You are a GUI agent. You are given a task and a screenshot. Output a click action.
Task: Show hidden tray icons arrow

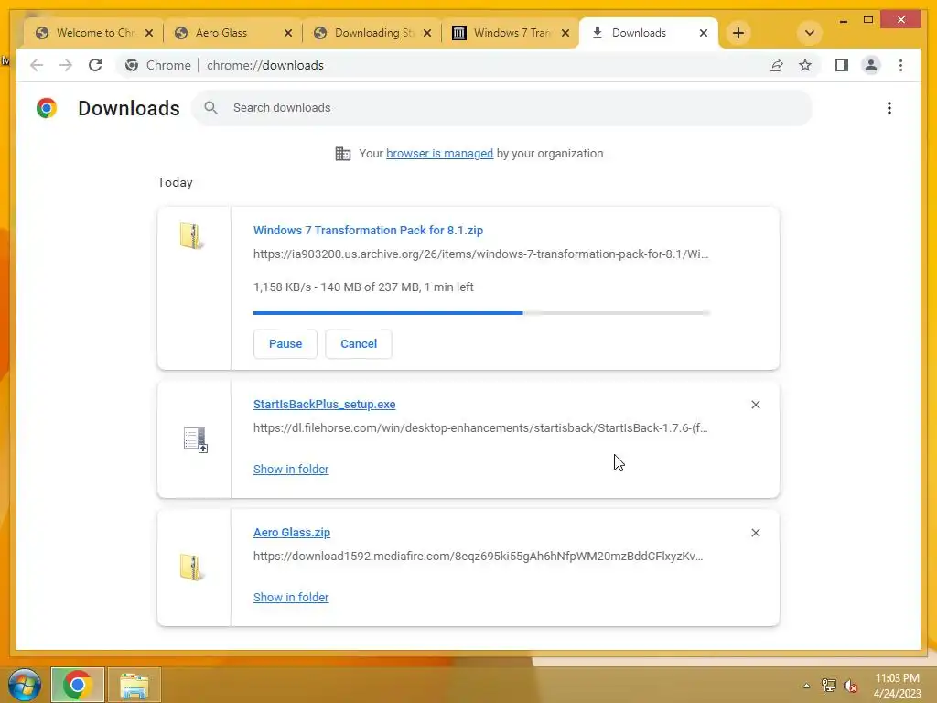point(806,686)
